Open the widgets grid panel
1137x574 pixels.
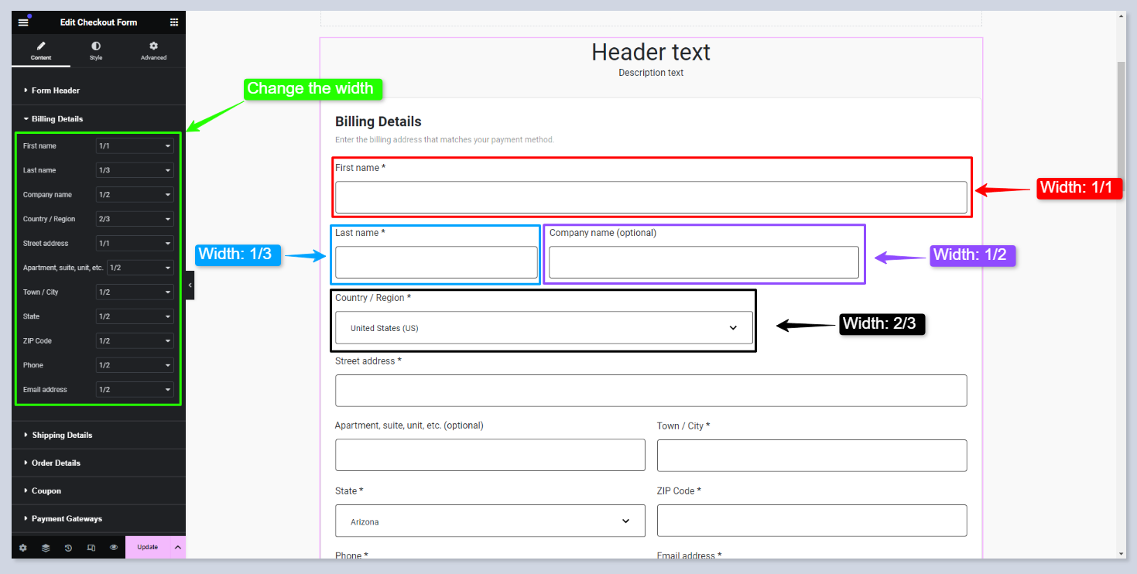[x=174, y=22]
